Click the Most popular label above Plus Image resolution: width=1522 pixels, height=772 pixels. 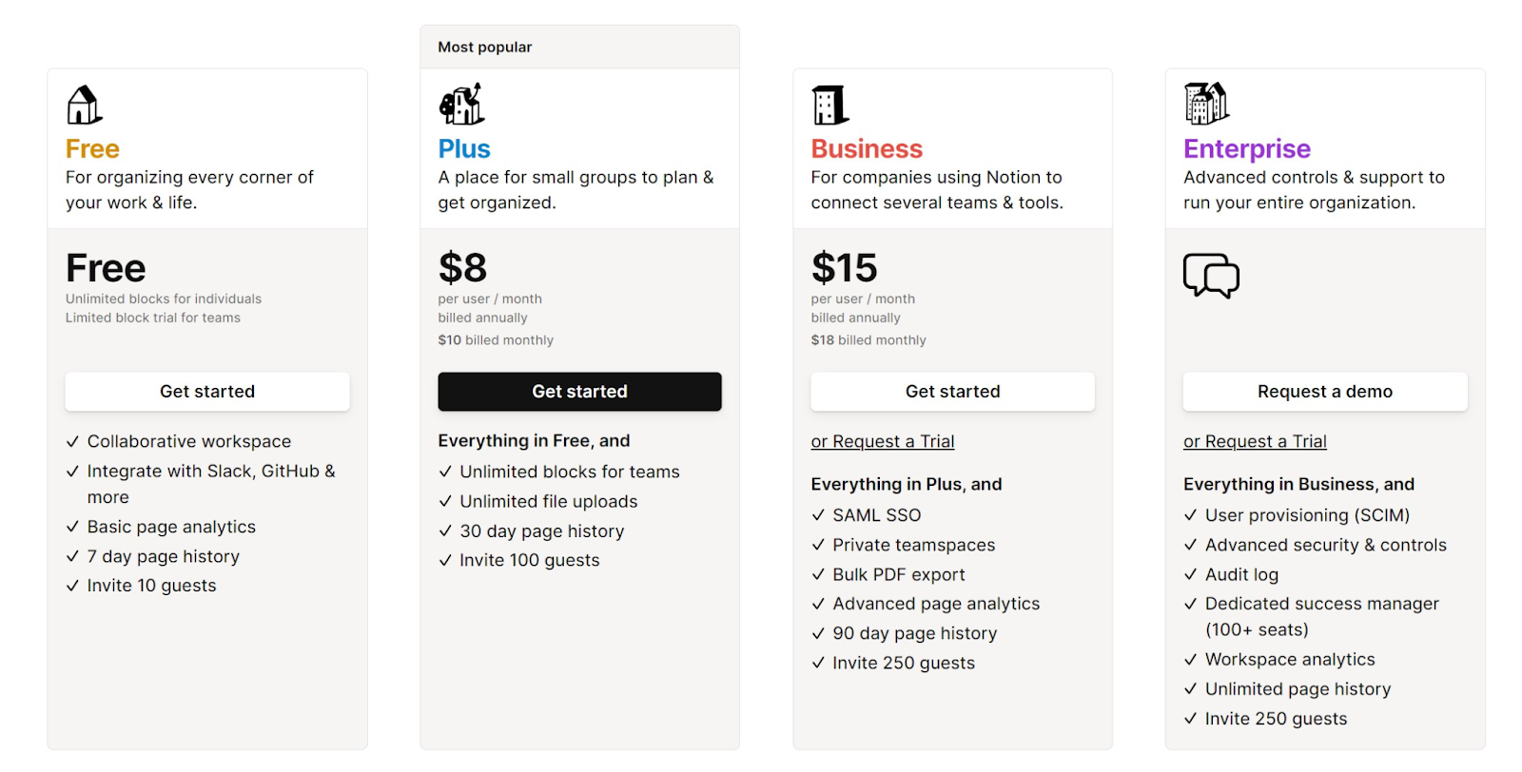(485, 48)
